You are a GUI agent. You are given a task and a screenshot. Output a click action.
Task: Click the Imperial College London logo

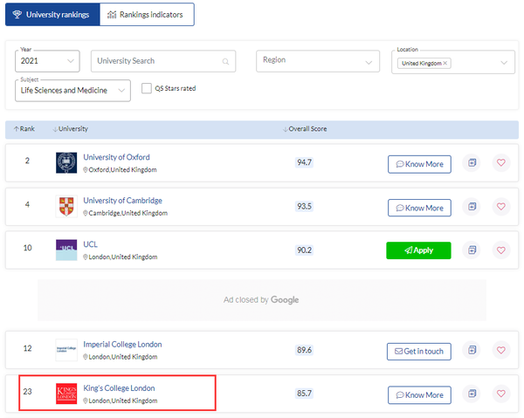pyautogui.click(x=66, y=350)
